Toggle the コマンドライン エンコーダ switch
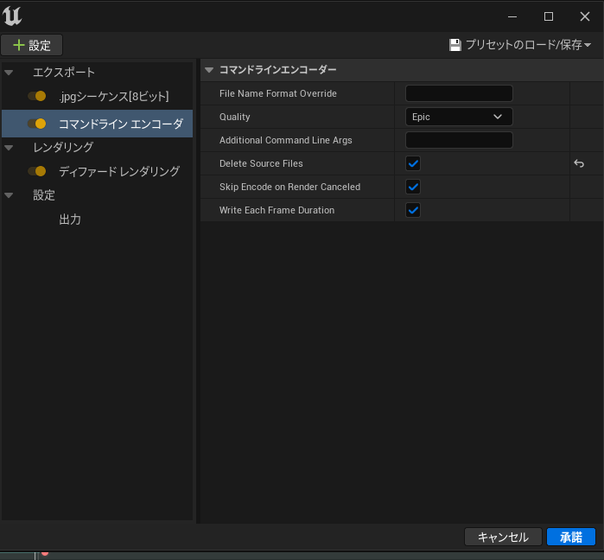The height and width of the screenshot is (560, 604). point(37,124)
